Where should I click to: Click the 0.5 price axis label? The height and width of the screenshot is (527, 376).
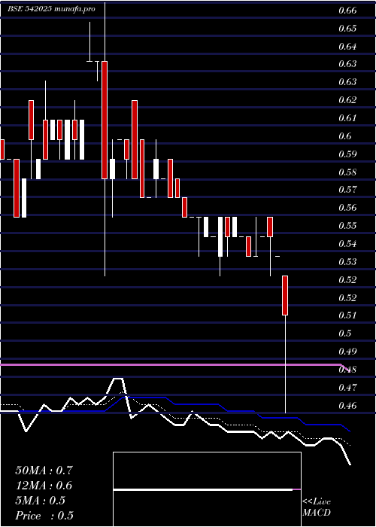(345, 333)
